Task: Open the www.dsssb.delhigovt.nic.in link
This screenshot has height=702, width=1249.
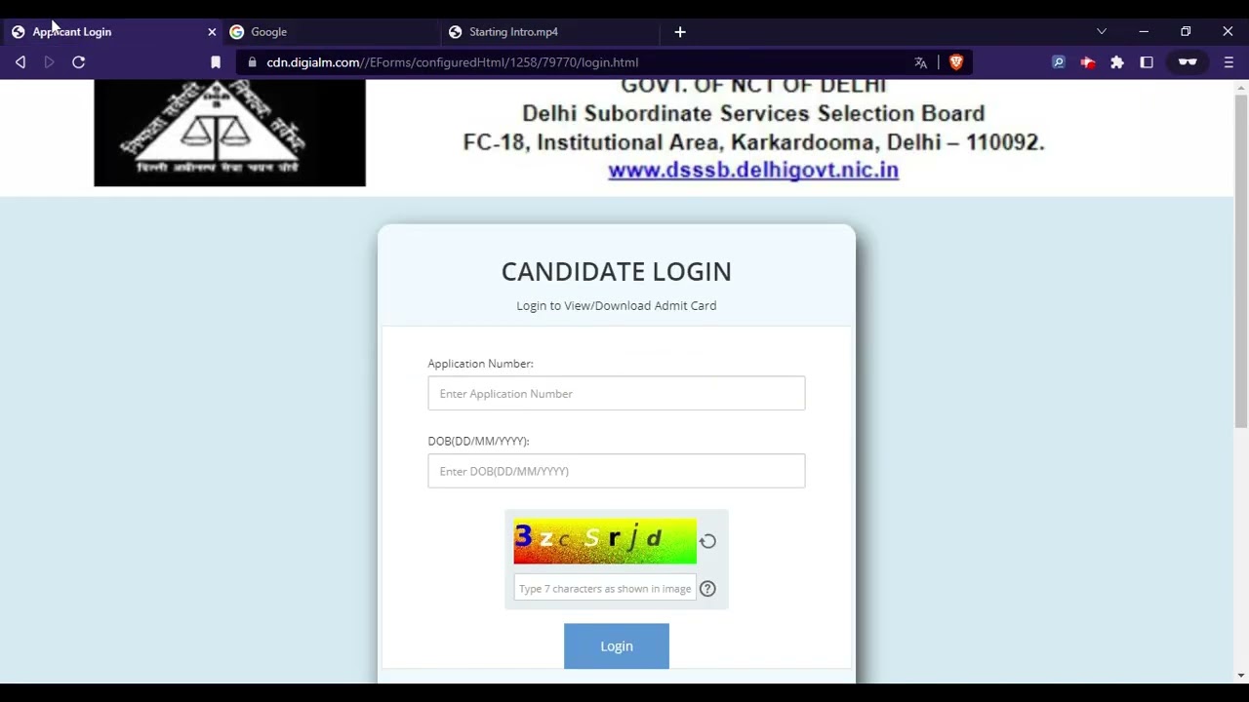Action: (753, 170)
